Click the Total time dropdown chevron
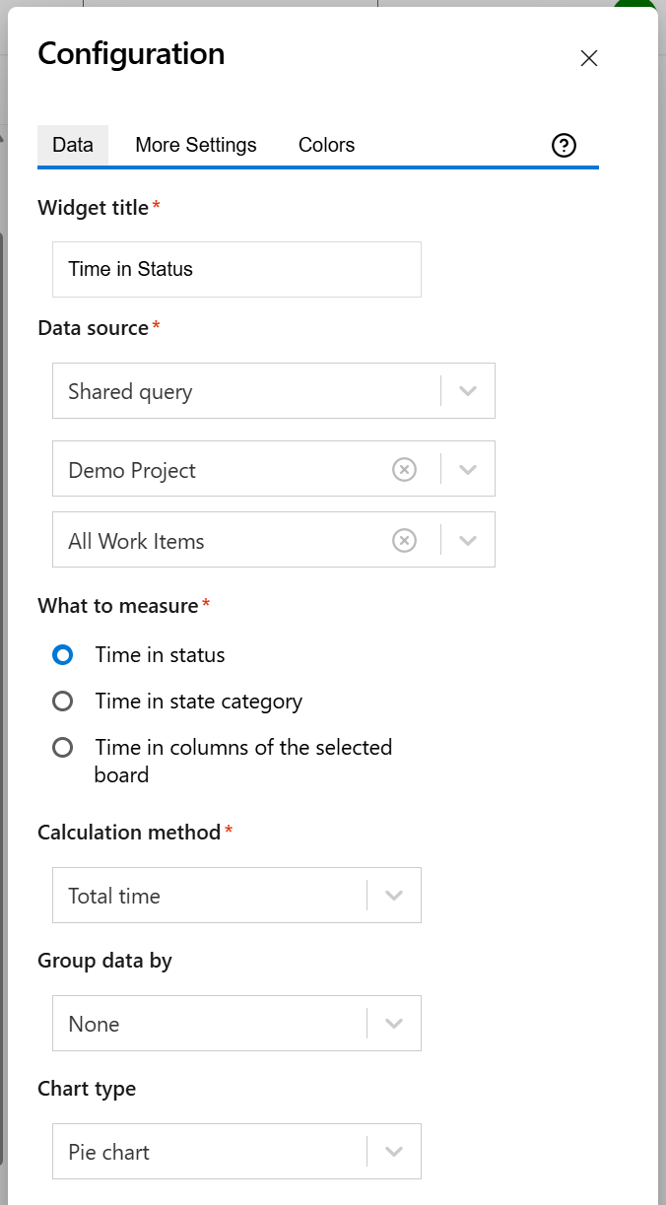The height and width of the screenshot is (1205, 666). [x=393, y=895]
